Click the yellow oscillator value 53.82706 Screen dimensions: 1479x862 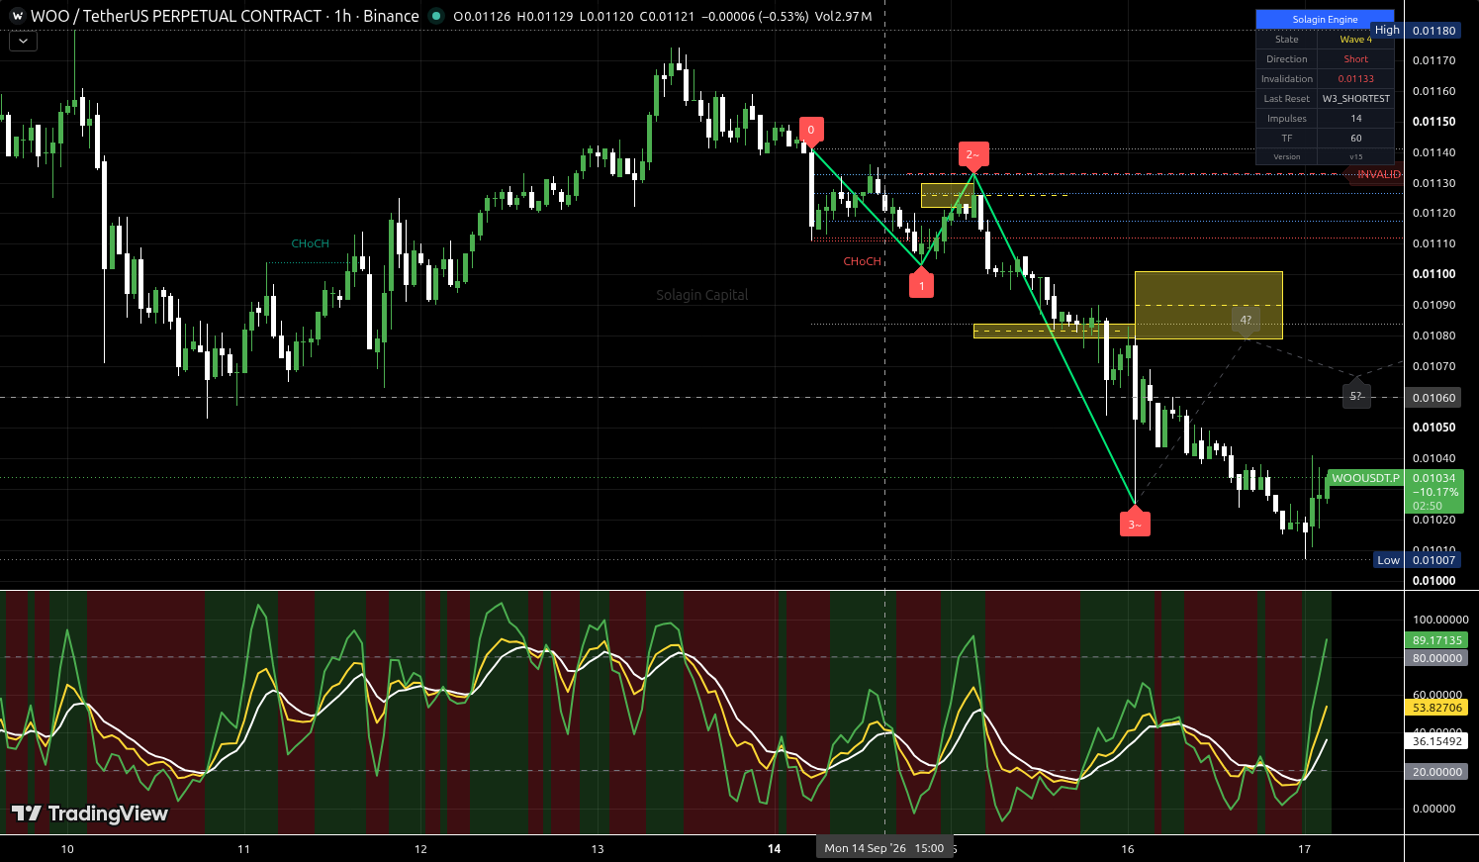pos(1436,708)
